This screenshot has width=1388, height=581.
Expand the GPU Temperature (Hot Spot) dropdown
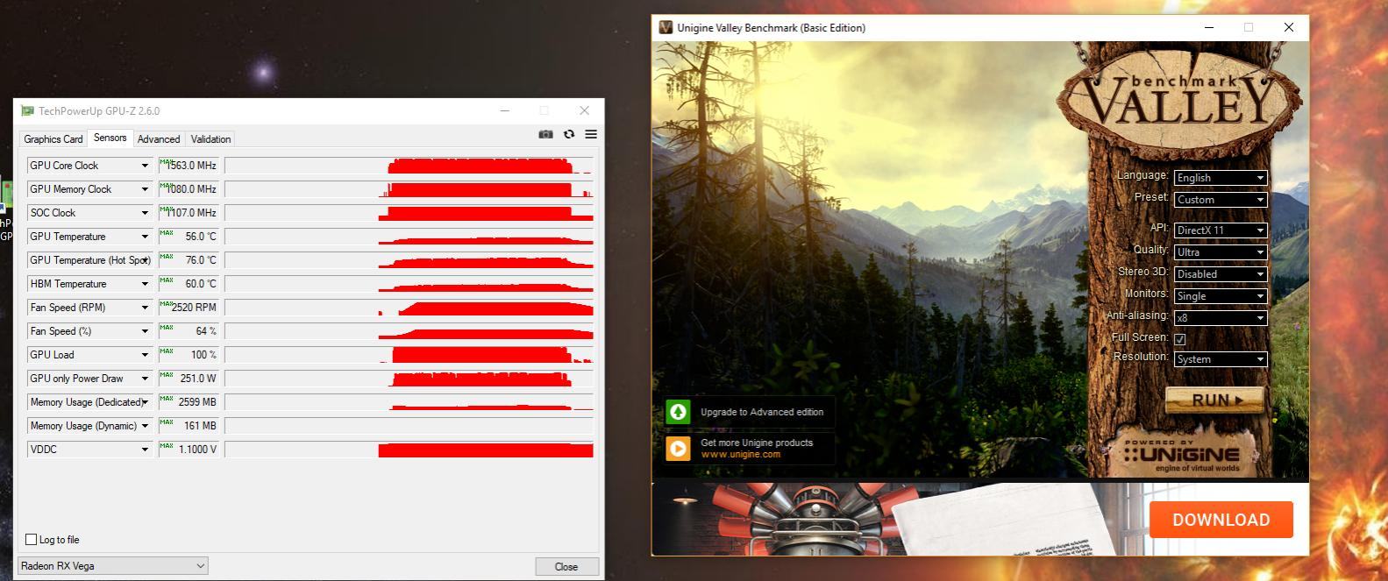(x=145, y=260)
